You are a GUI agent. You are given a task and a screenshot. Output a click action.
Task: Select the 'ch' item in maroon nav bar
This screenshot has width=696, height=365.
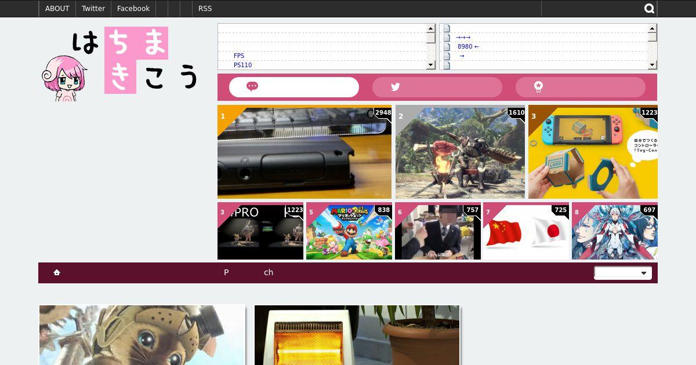[x=269, y=272]
